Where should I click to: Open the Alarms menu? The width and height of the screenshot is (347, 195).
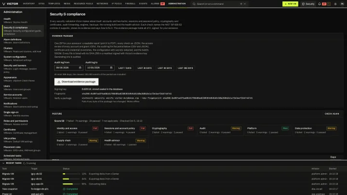coord(158,4)
